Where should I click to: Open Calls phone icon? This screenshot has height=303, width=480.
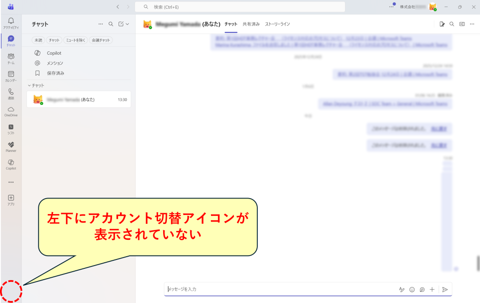11,94
